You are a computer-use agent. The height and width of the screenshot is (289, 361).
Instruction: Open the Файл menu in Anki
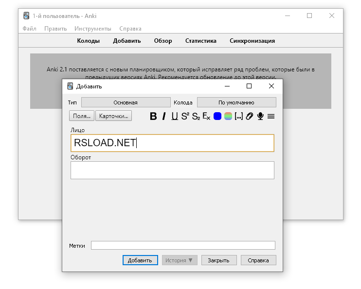[30, 29]
